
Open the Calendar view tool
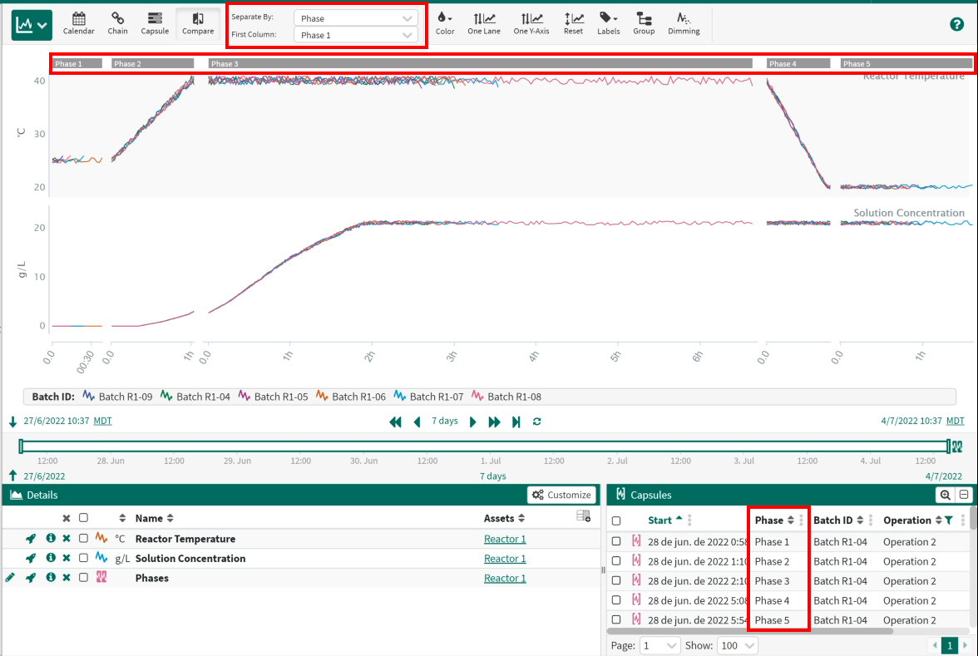(79, 23)
